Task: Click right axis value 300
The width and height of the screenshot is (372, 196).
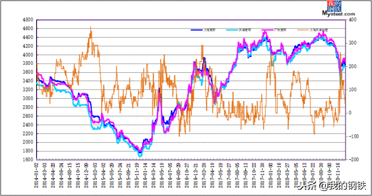Action: [x=353, y=43]
